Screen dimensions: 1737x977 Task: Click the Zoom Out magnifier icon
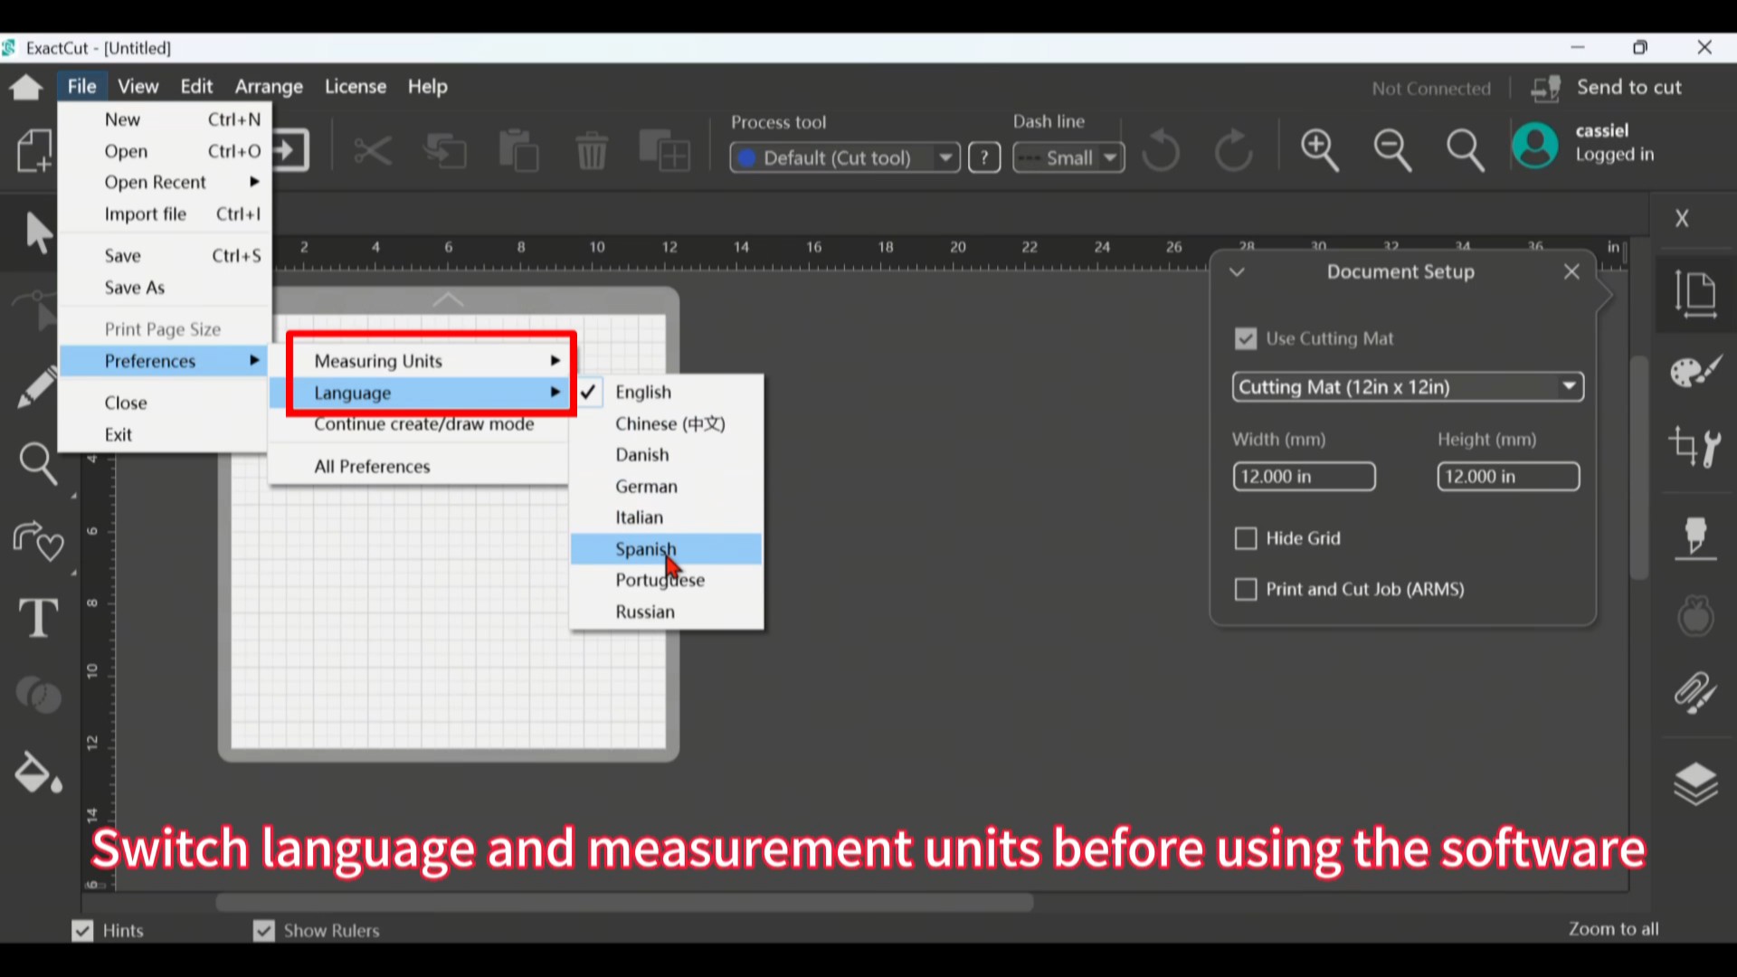pos(1392,149)
